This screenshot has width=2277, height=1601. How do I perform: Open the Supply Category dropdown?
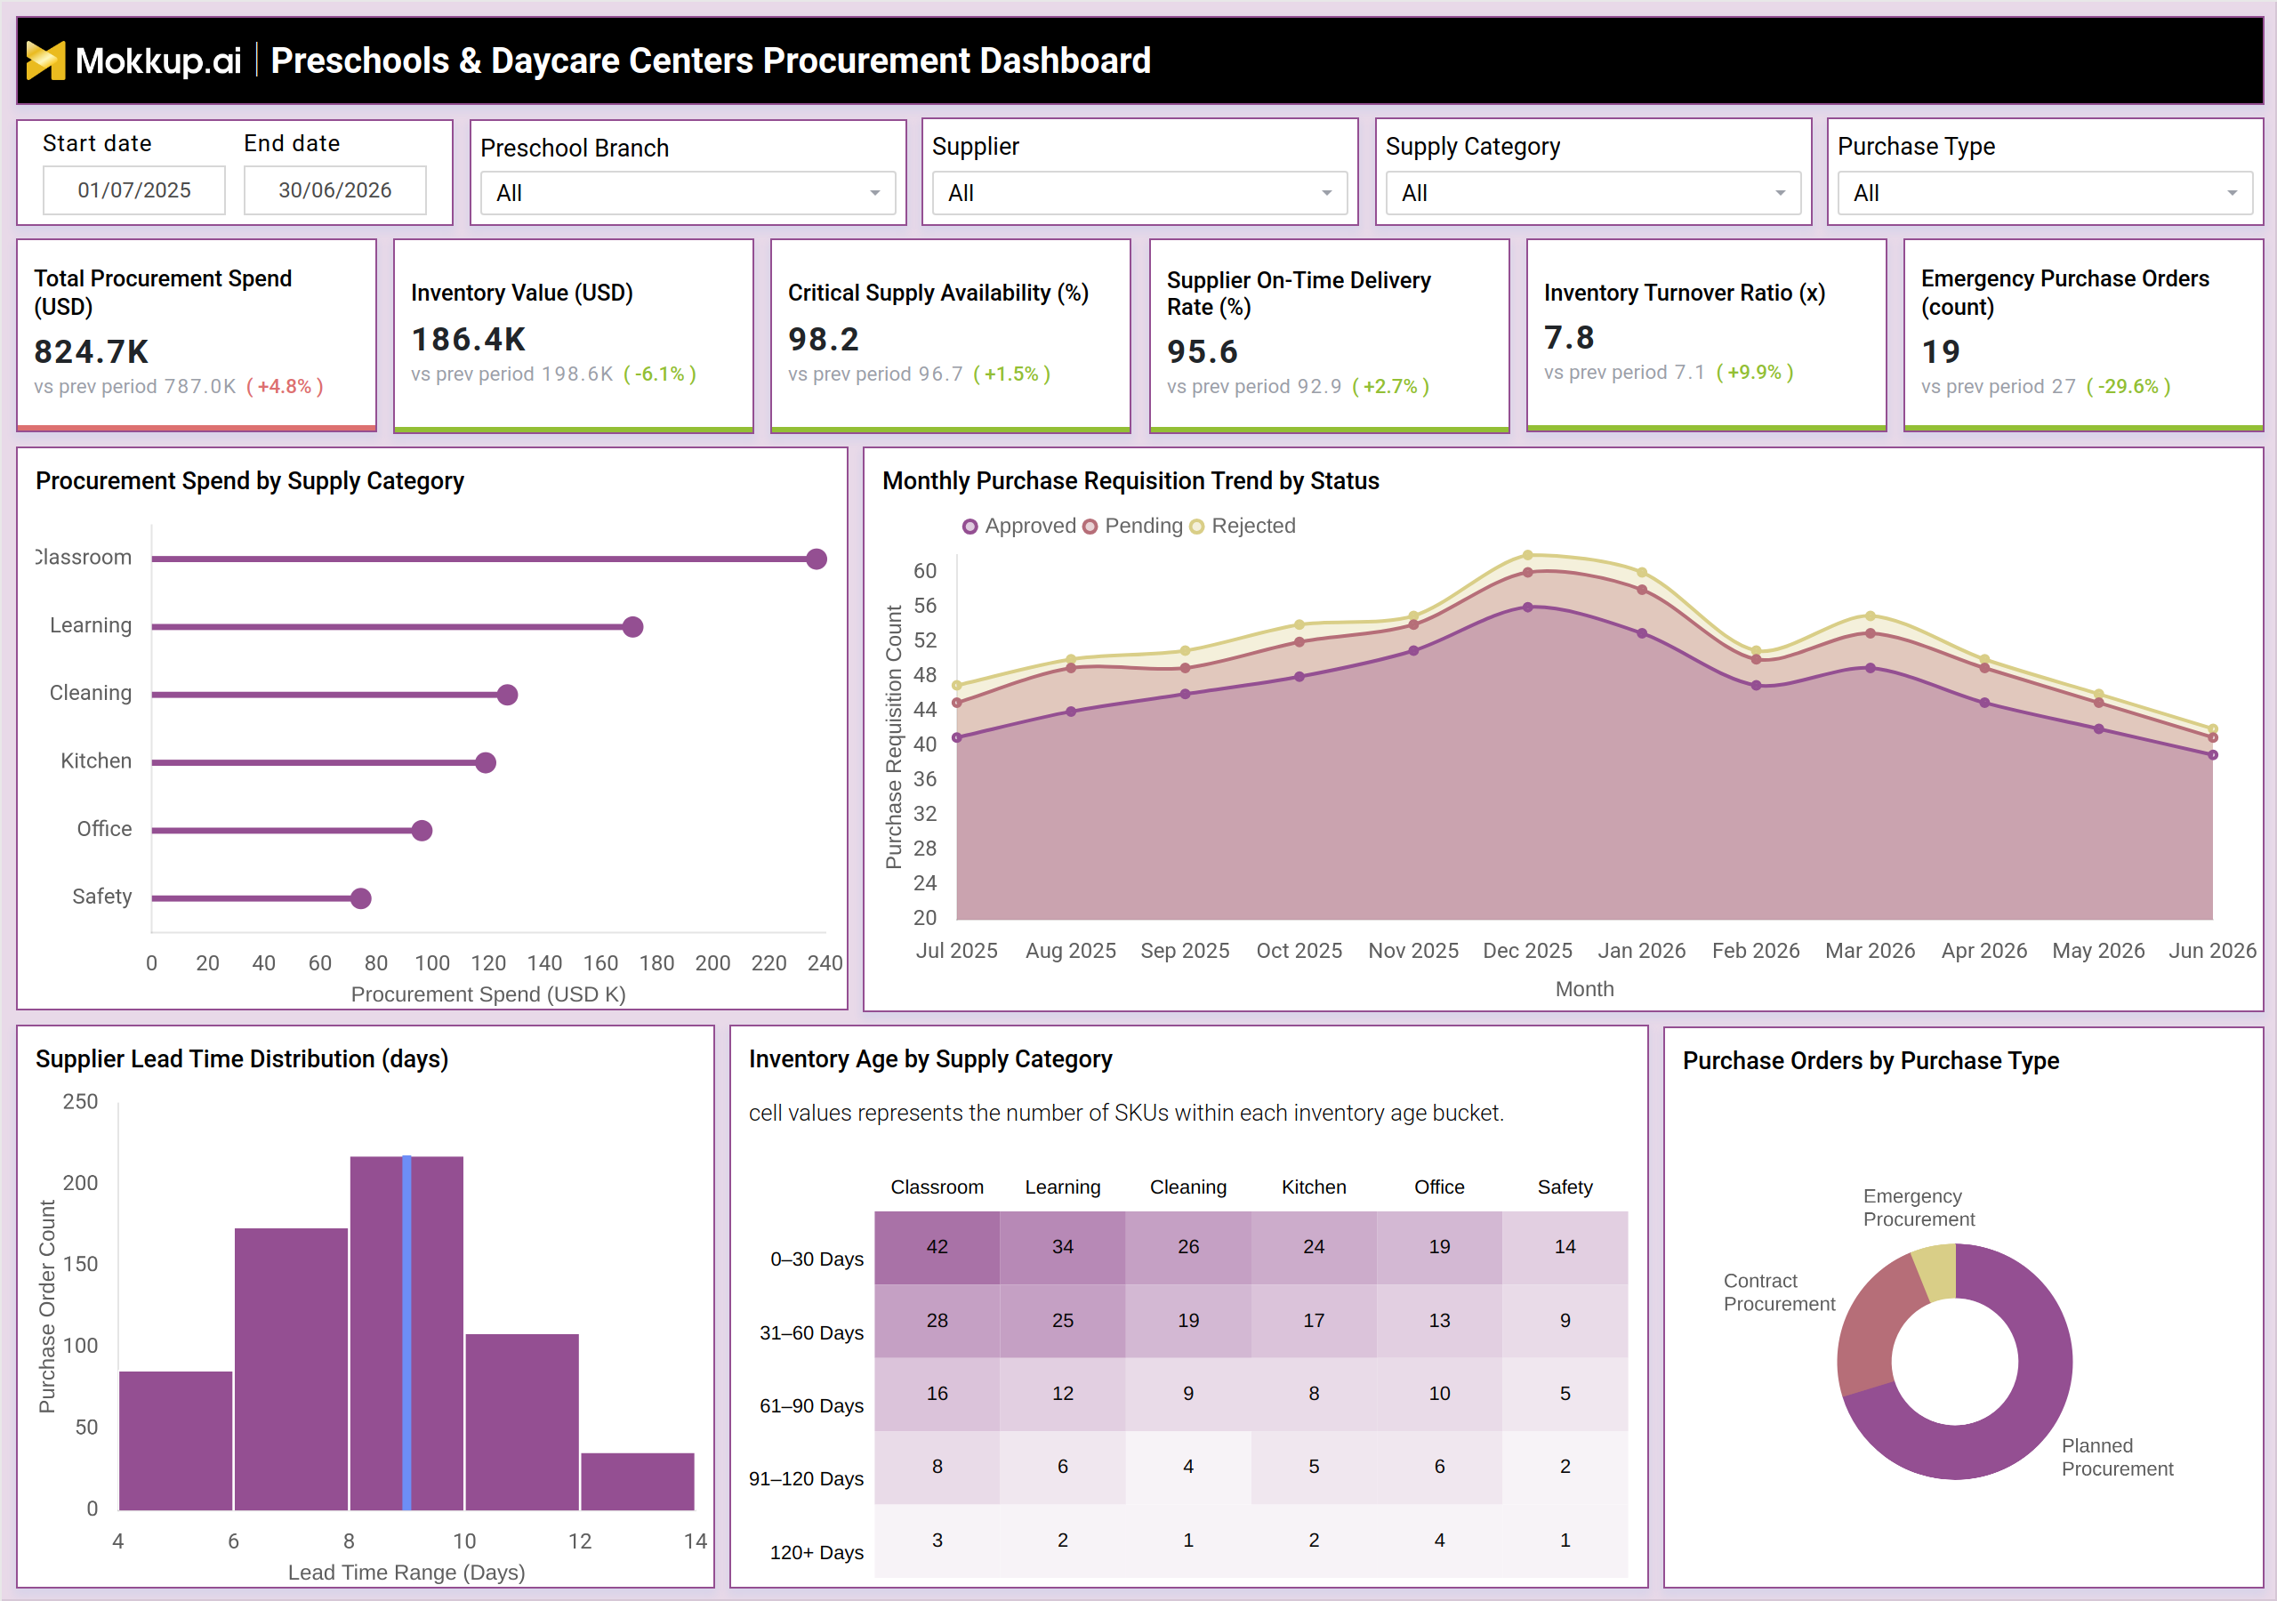coord(1593,193)
